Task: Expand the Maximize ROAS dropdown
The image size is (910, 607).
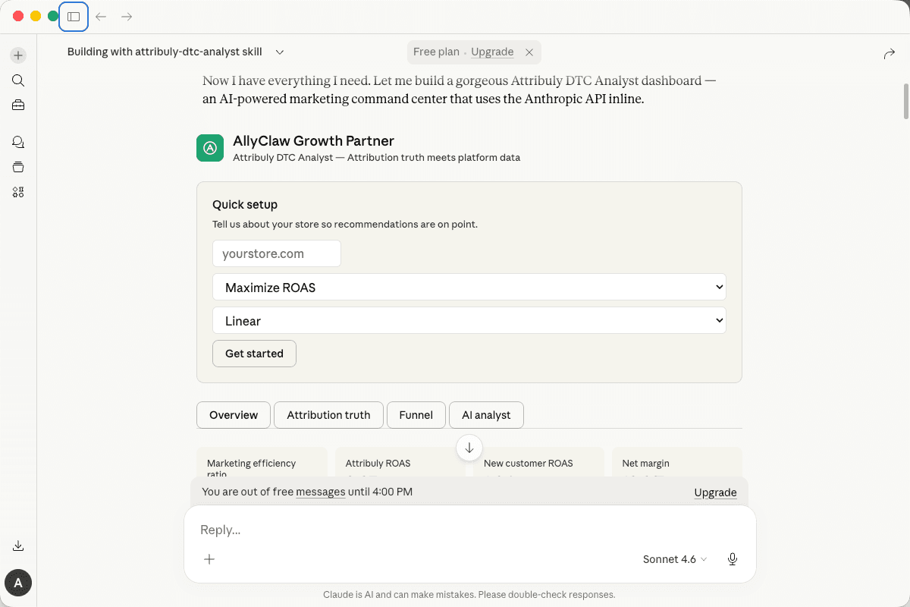Action: [x=469, y=288]
